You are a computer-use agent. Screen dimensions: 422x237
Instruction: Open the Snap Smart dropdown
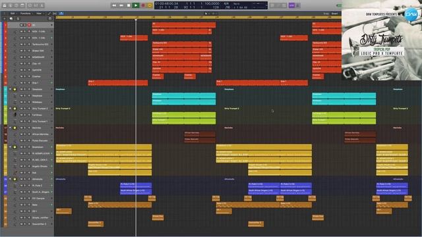pyautogui.click(x=334, y=13)
